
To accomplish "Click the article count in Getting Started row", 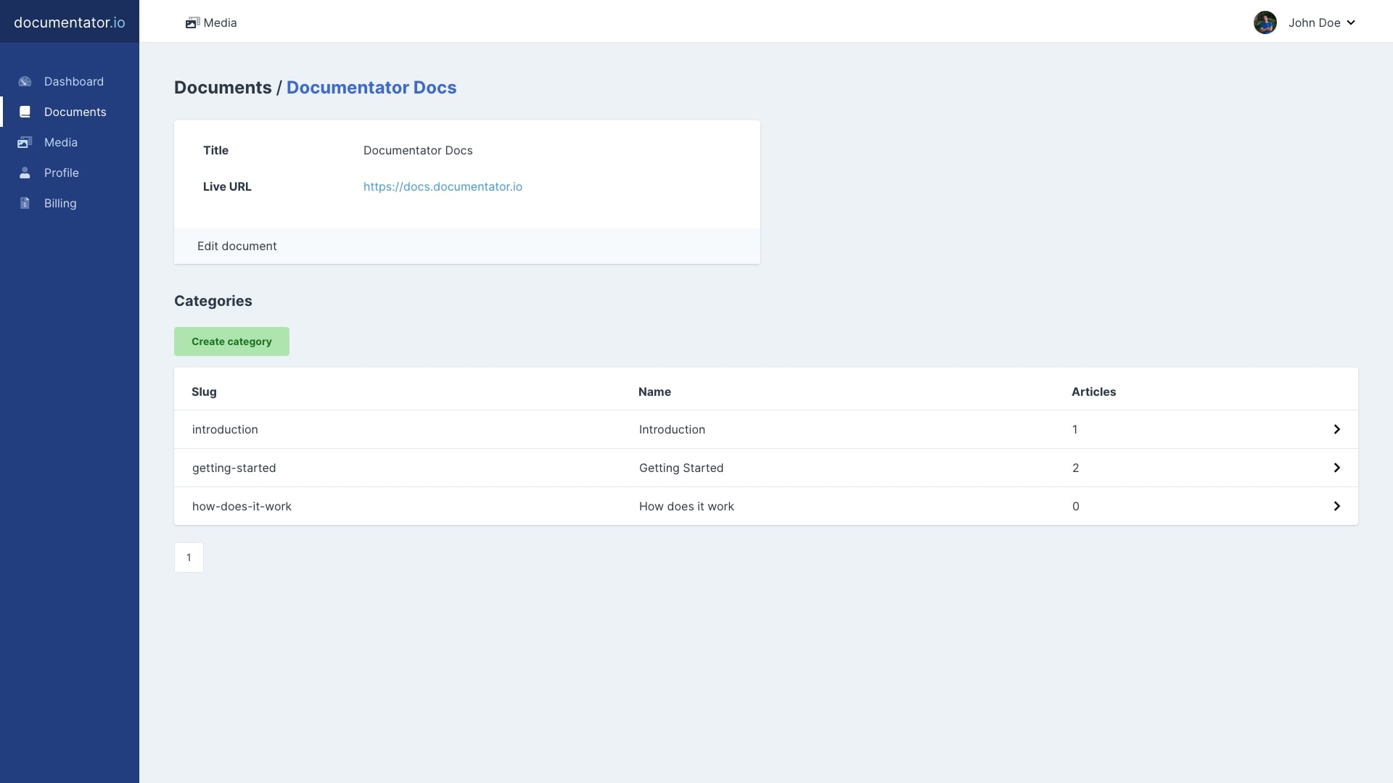I will [x=1075, y=468].
